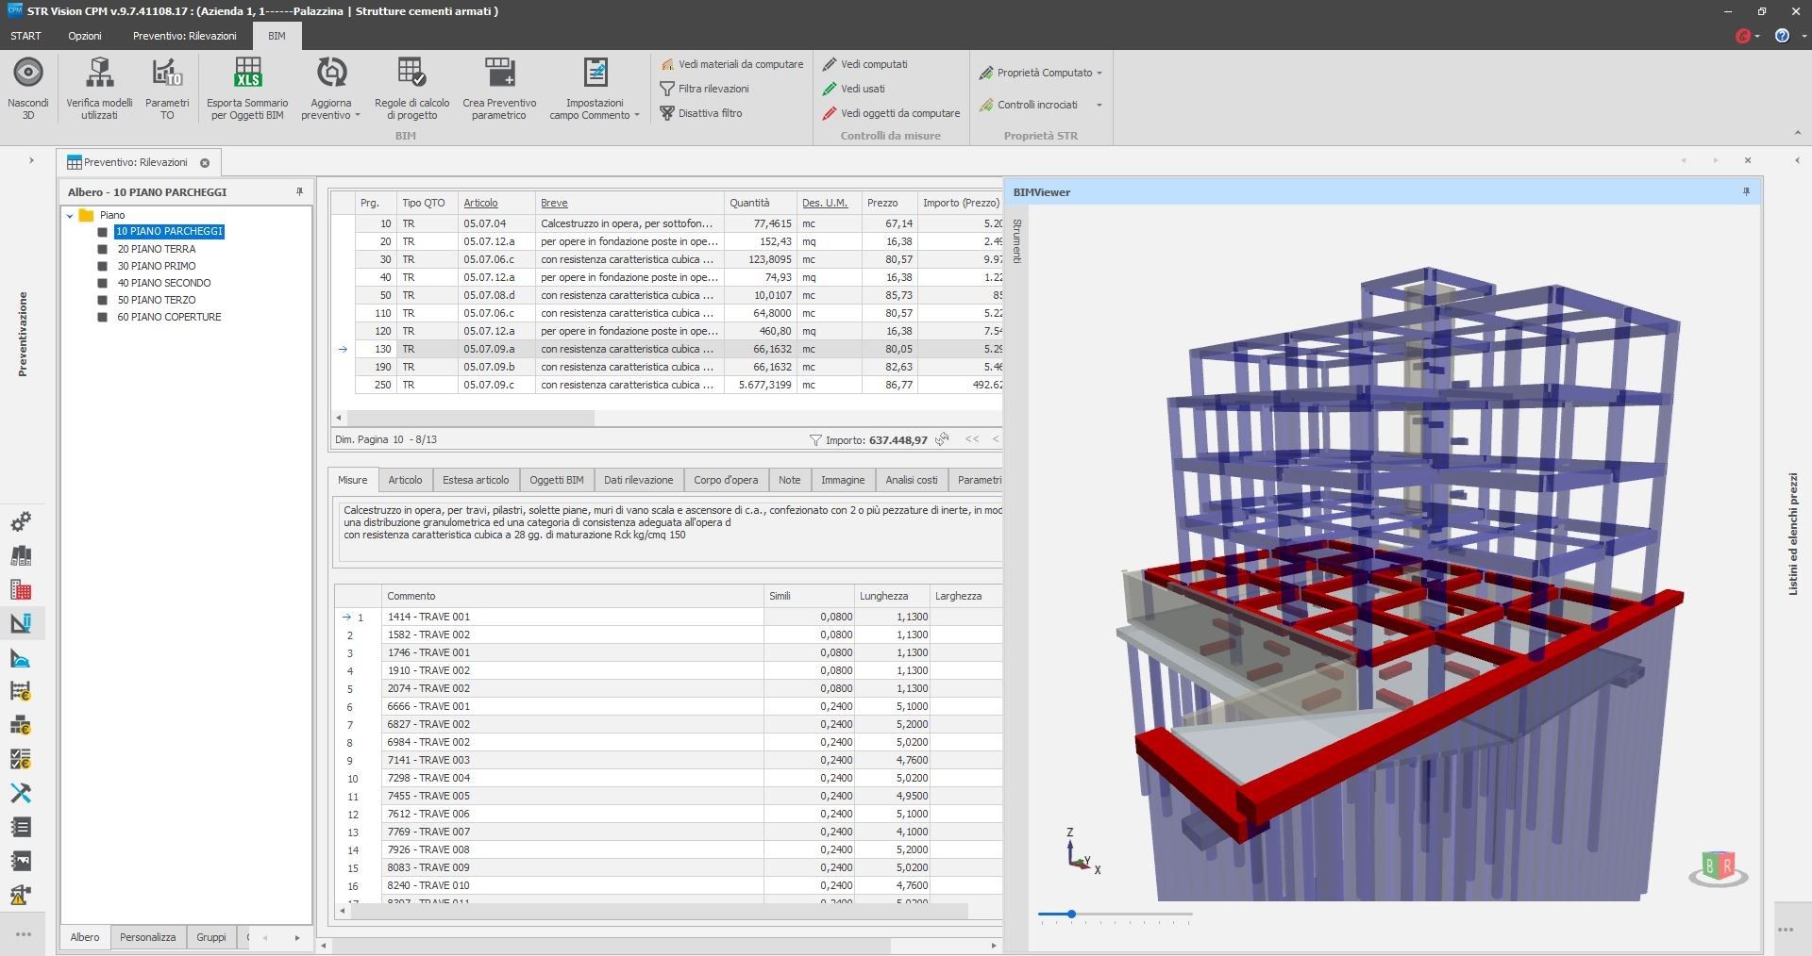
Task: Select Parametri TO in the ribbon
Action: click(x=168, y=87)
